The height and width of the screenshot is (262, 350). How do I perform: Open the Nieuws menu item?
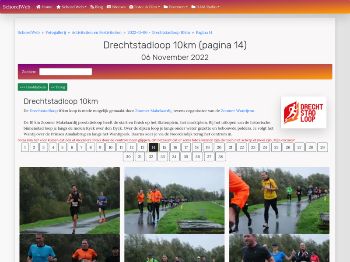pos(116,7)
